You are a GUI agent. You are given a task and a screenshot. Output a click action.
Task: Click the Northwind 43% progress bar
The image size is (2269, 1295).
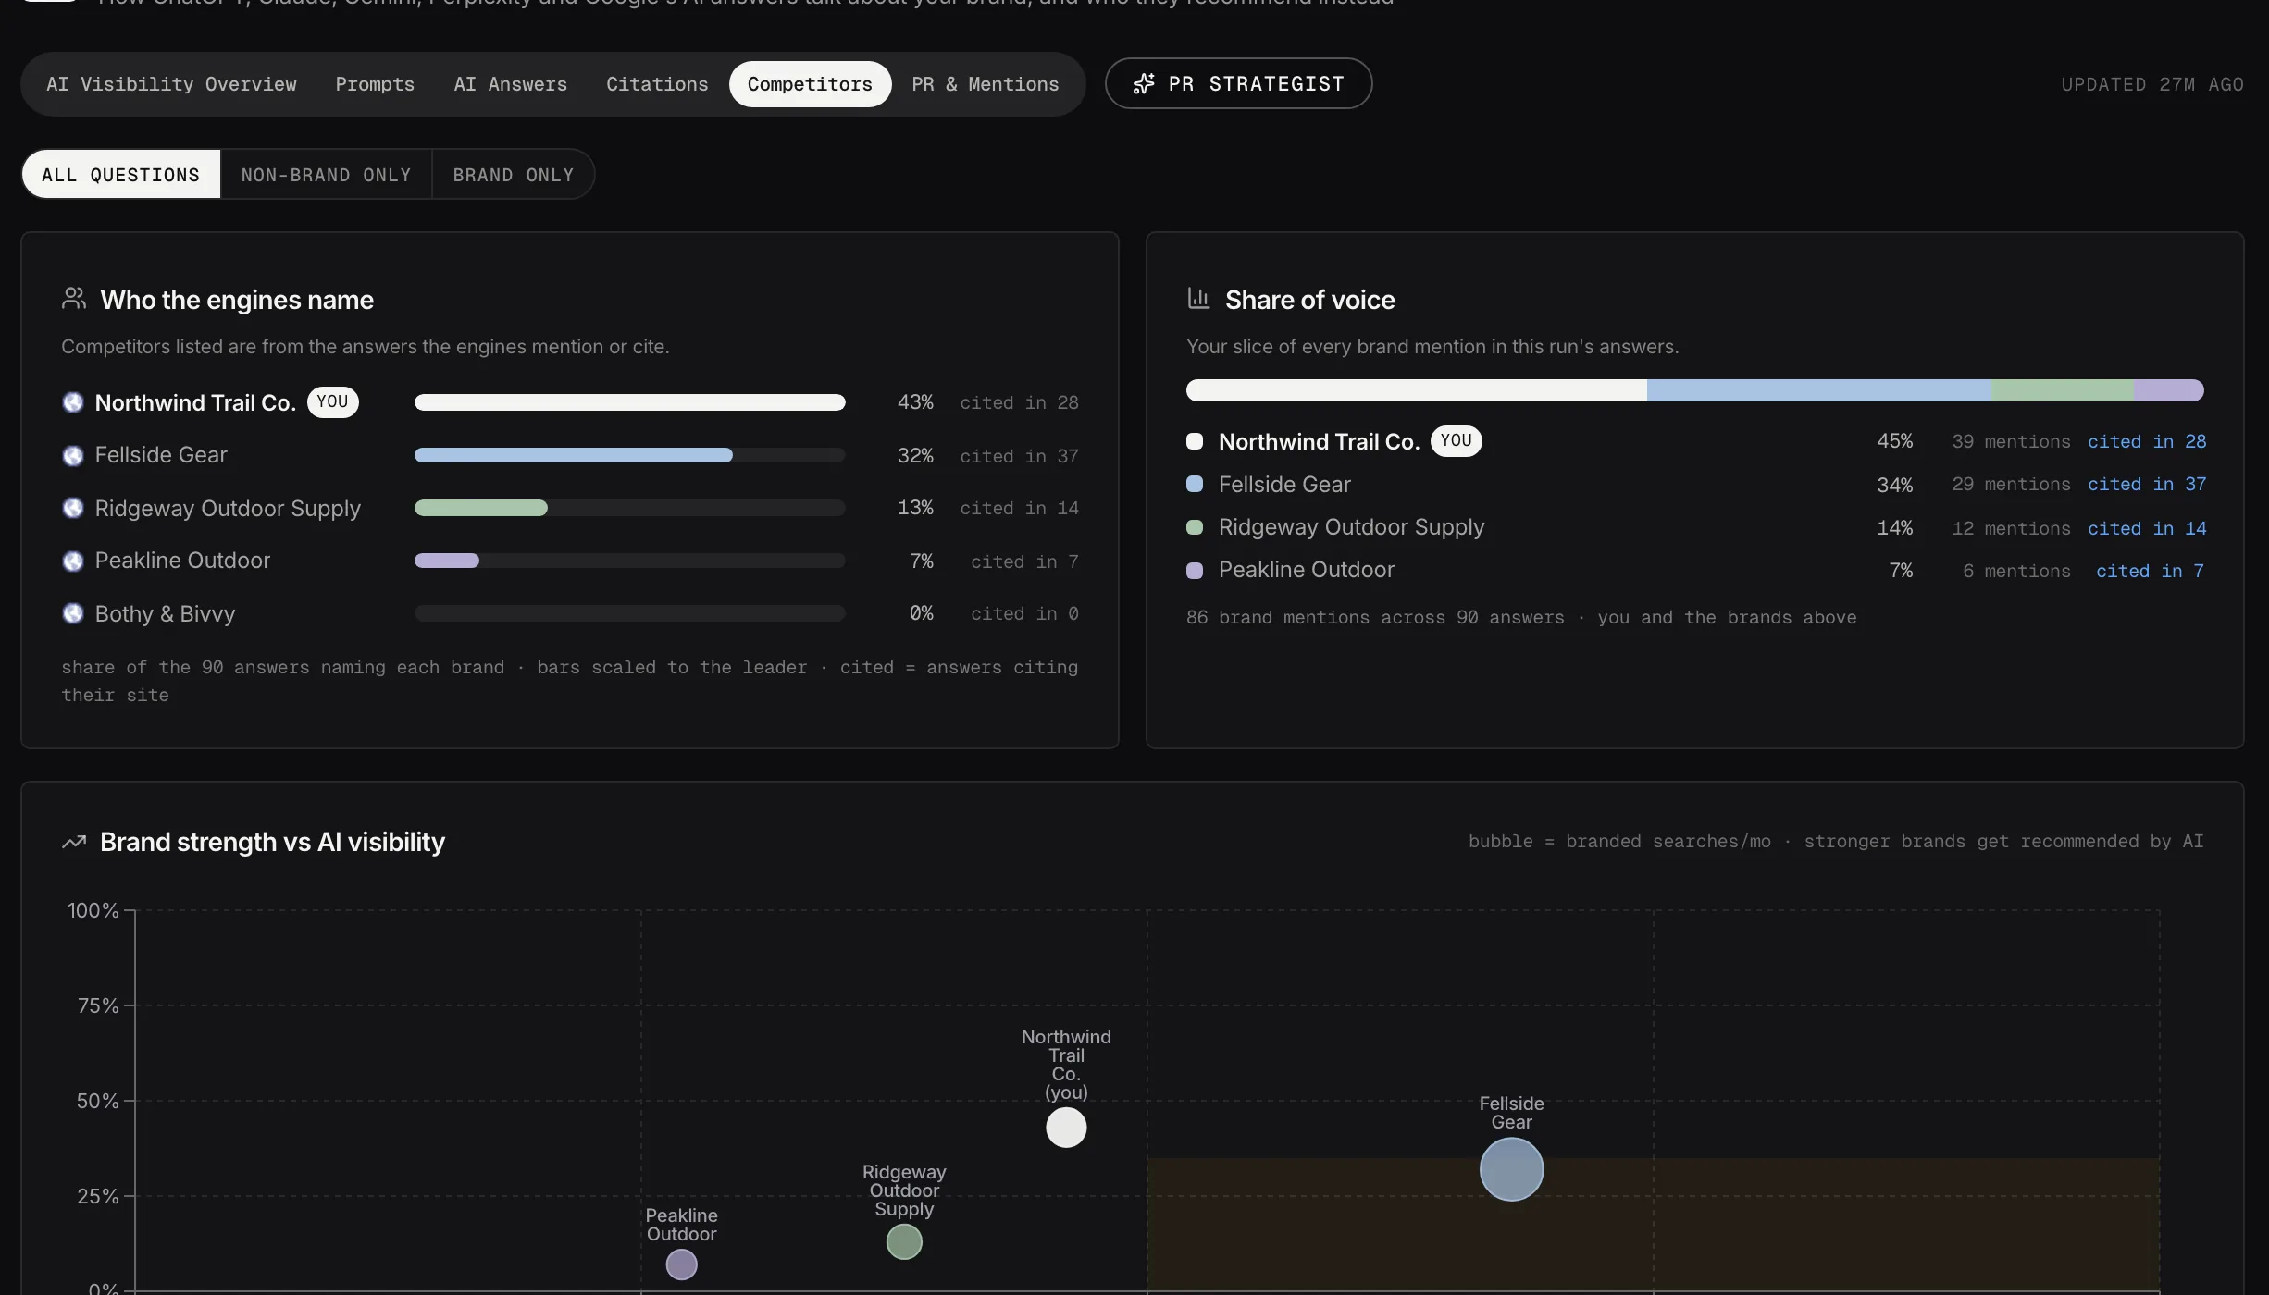point(630,402)
